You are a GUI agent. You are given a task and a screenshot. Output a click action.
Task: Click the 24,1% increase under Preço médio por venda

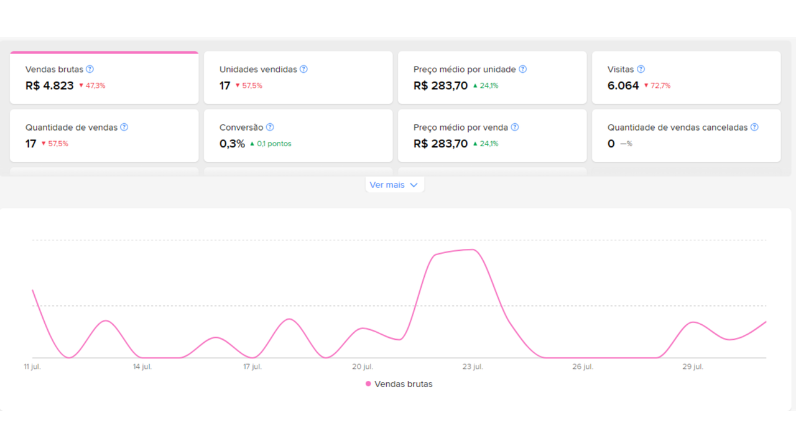(485, 144)
